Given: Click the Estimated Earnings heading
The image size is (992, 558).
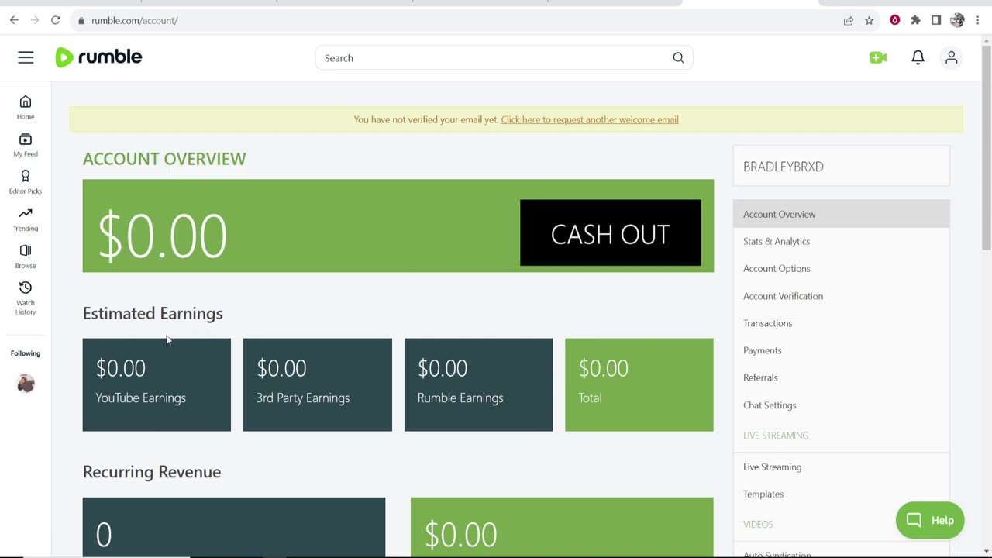Looking at the screenshot, I should pyautogui.click(x=153, y=313).
